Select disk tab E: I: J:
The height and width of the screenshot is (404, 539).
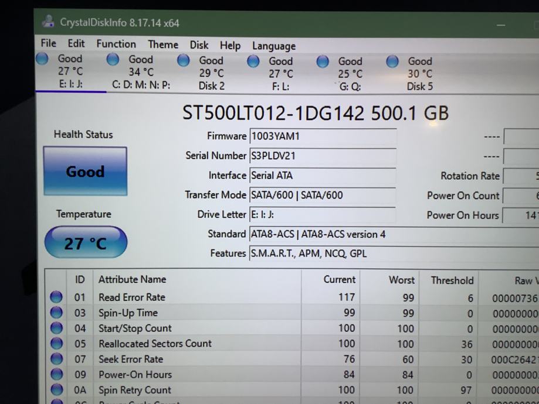pos(70,71)
